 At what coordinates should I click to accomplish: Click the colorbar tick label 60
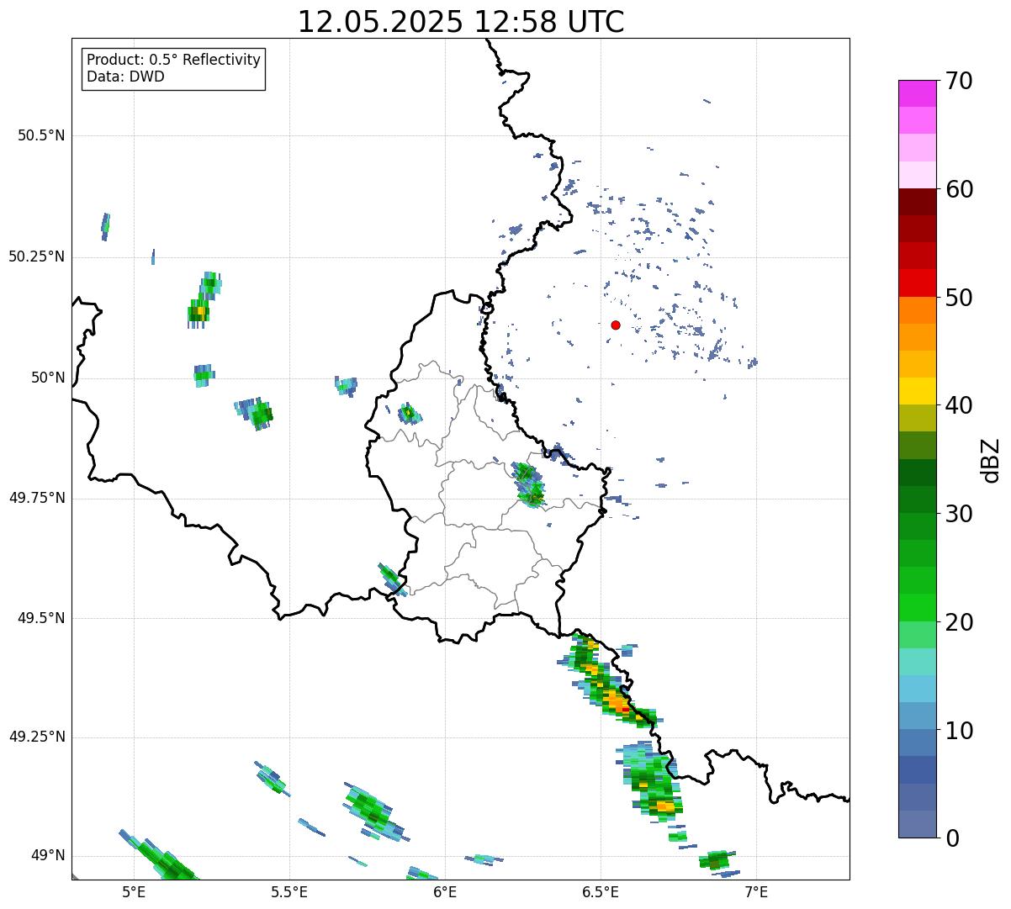point(959,189)
